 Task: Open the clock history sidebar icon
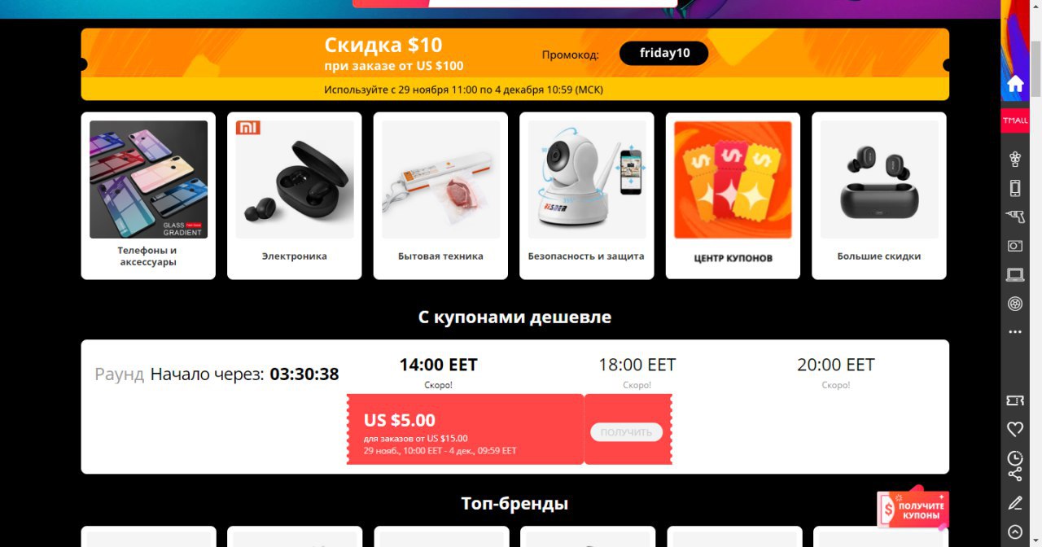pyautogui.click(x=1015, y=458)
